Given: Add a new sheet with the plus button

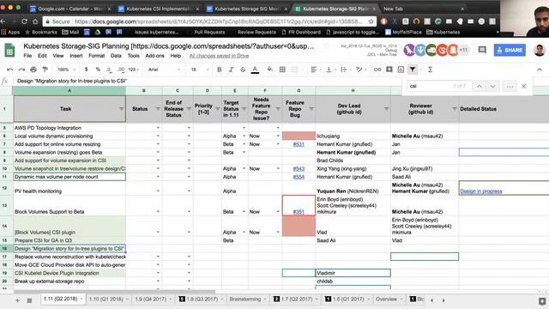Looking at the screenshot, I should 17,300.
